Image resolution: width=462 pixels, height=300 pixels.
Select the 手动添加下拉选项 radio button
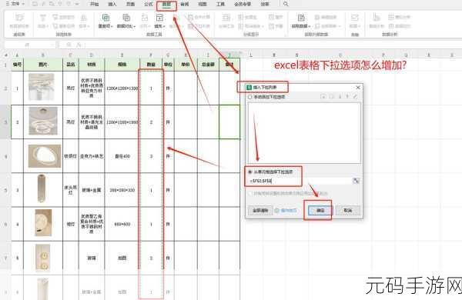[249, 97]
